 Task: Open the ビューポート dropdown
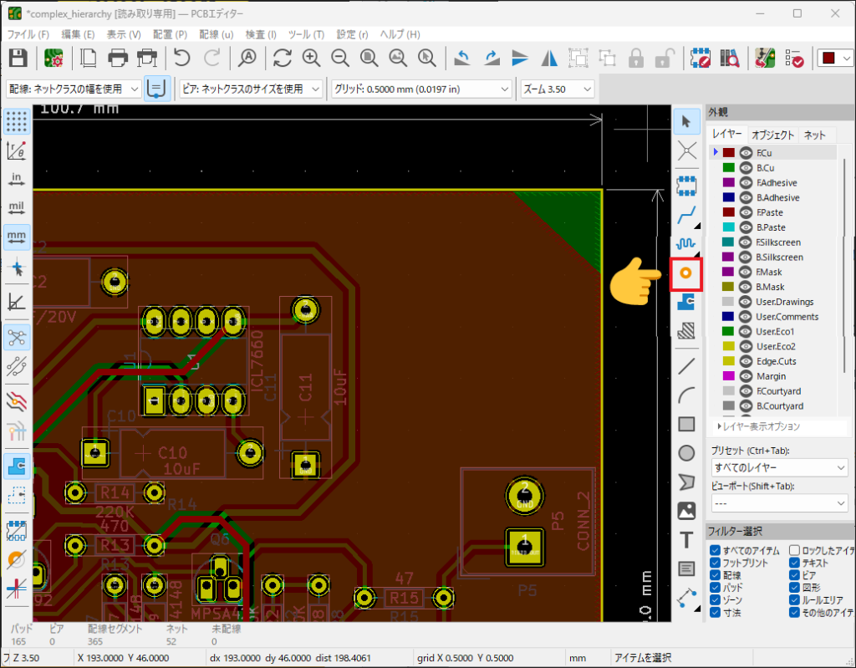click(779, 503)
